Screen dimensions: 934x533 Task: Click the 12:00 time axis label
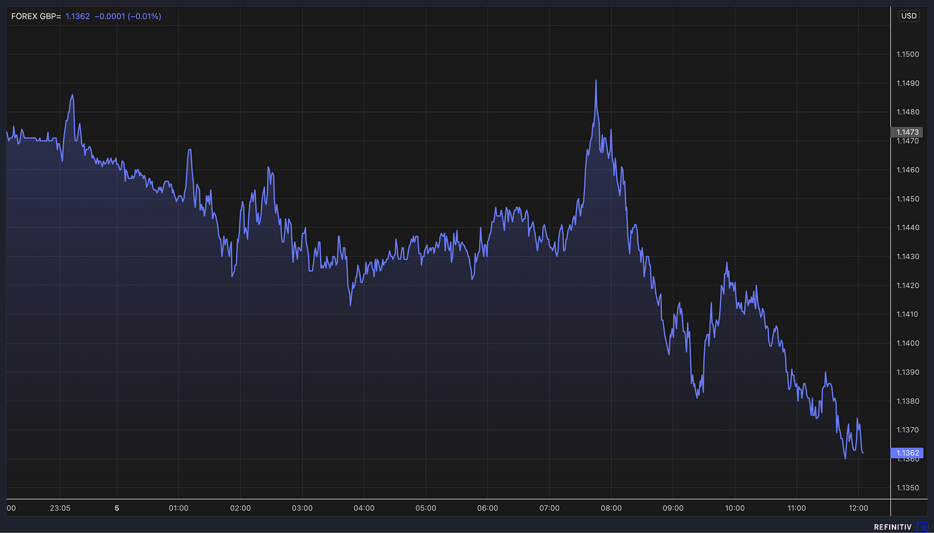click(x=858, y=508)
